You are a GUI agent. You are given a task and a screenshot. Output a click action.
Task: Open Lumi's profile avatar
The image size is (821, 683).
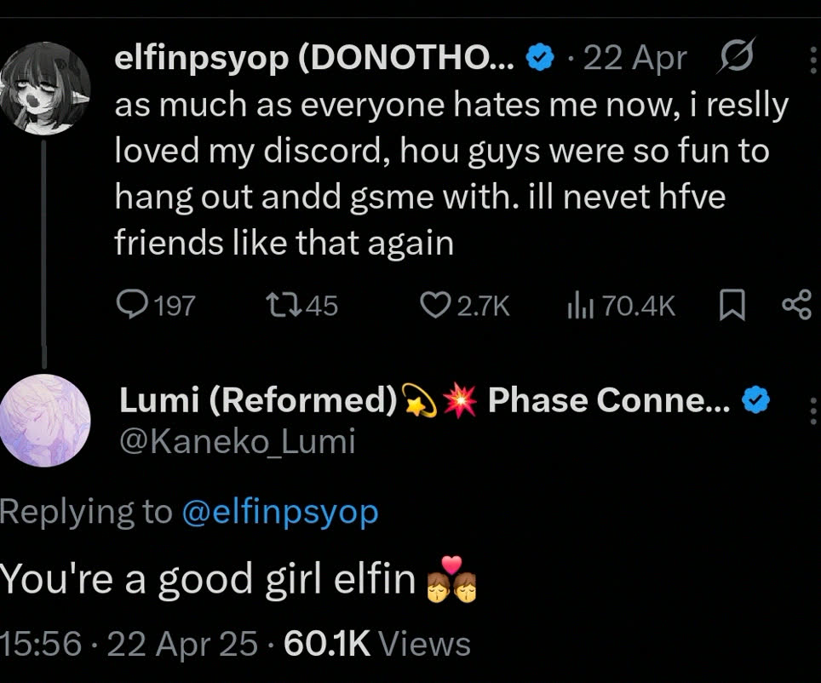pos(46,420)
